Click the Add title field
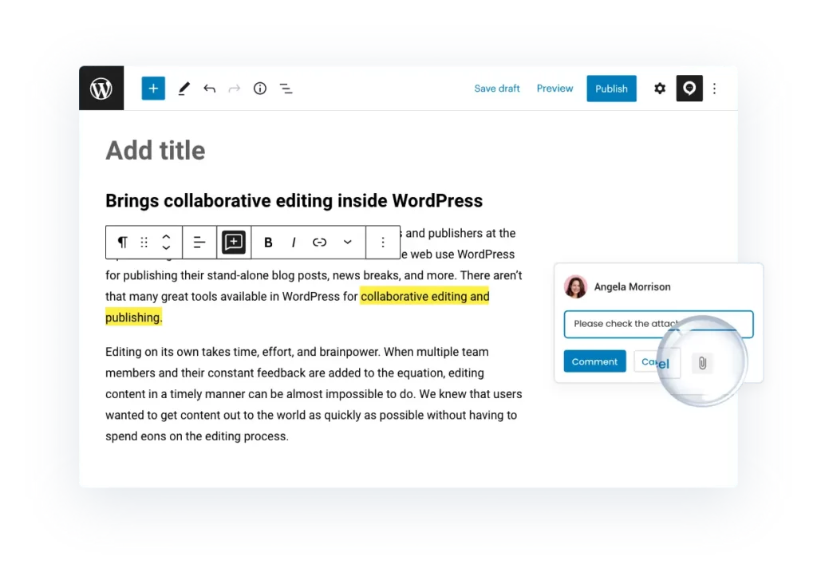The image size is (817, 580). tap(156, 151)
